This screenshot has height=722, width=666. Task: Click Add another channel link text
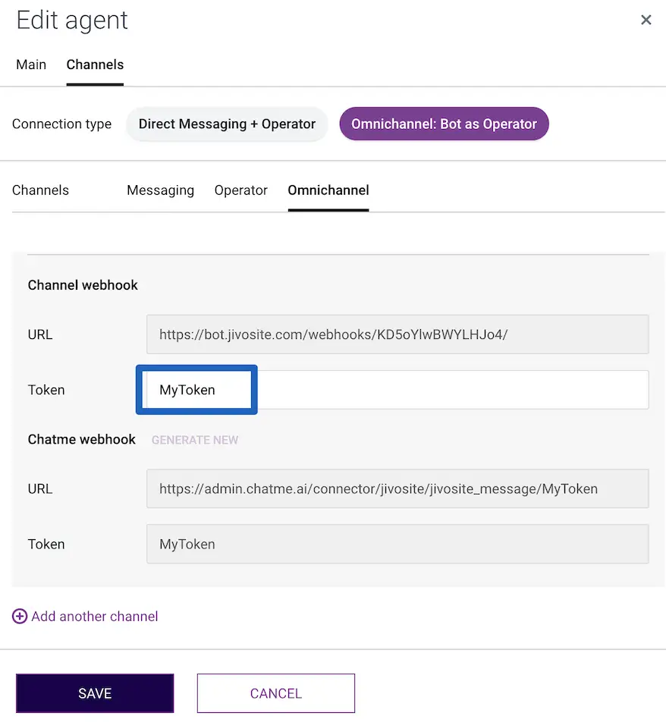tap(95, 617)
